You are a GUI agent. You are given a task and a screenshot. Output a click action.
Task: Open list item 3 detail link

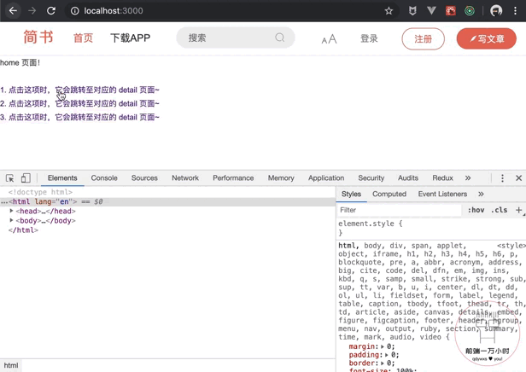pos(79,117)
